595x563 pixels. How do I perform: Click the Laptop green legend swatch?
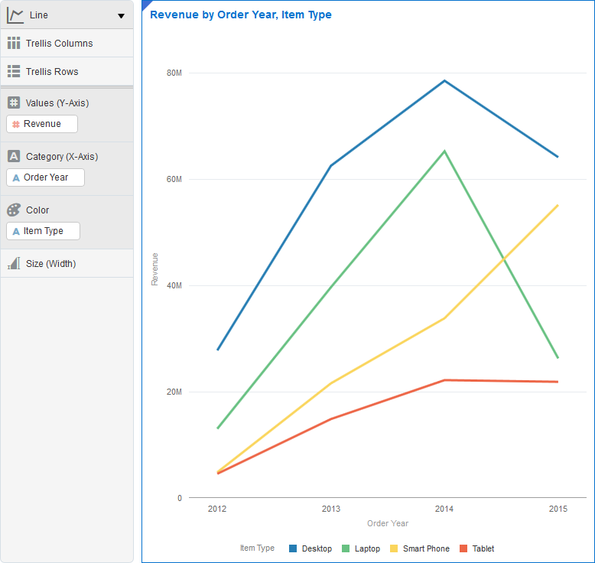pyautogui.click(x=346, y=548)
